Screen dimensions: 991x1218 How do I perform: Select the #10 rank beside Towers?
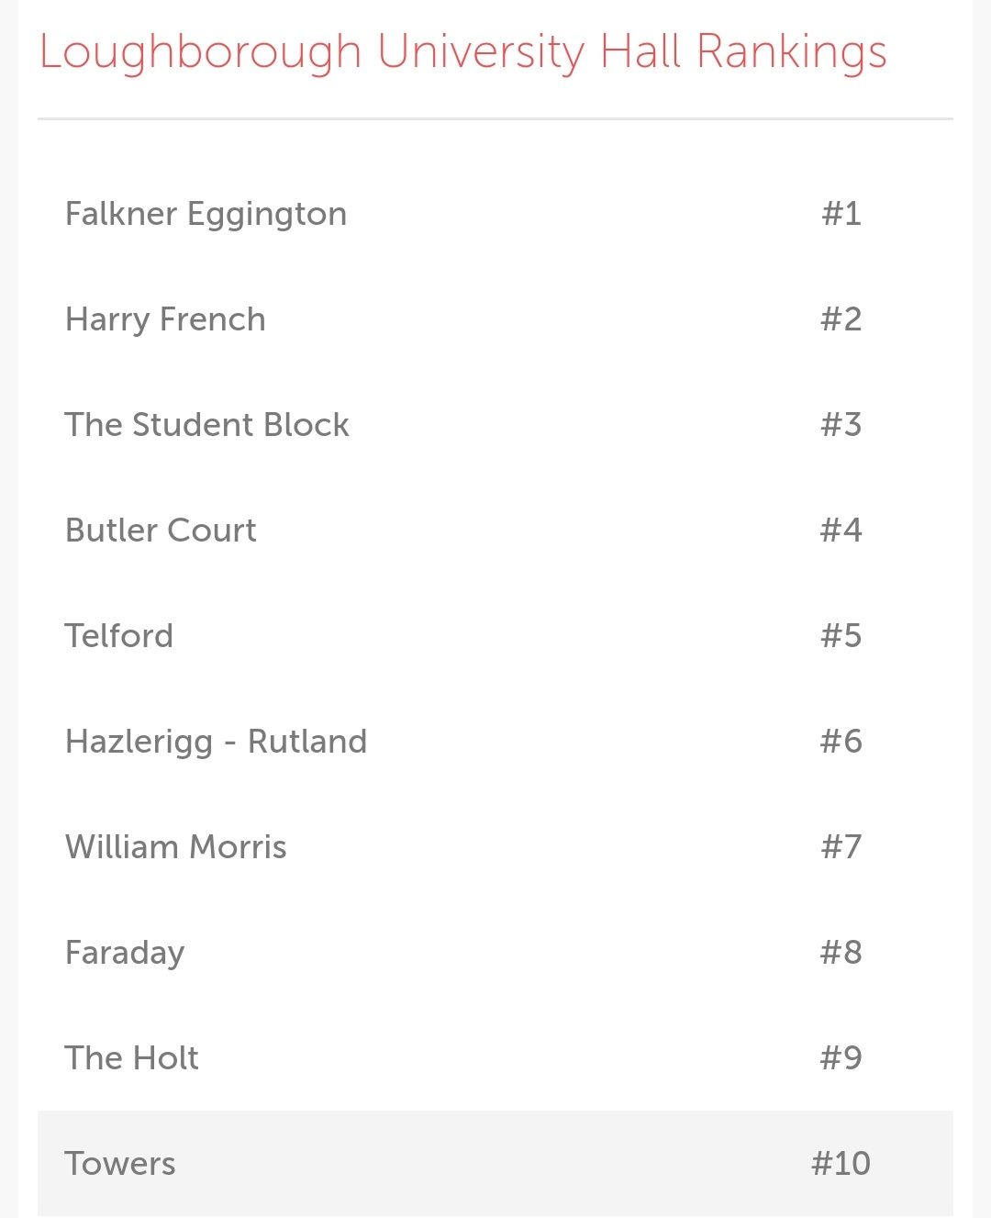point(841,1164)
